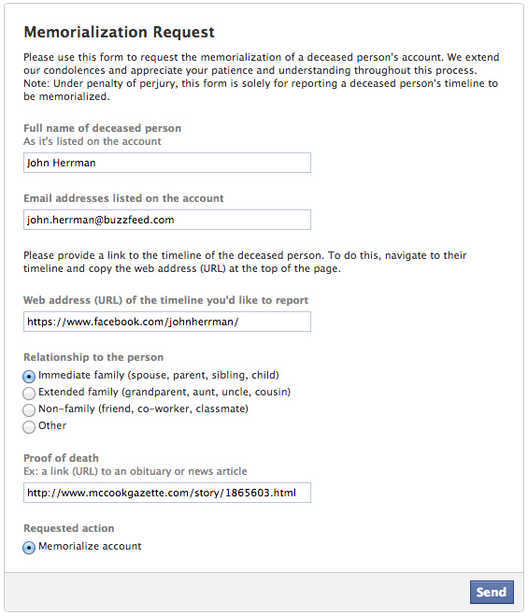528x616 pixels.
Task: Click the 'Proof of death' label
Action: click(x=61, y=458)
